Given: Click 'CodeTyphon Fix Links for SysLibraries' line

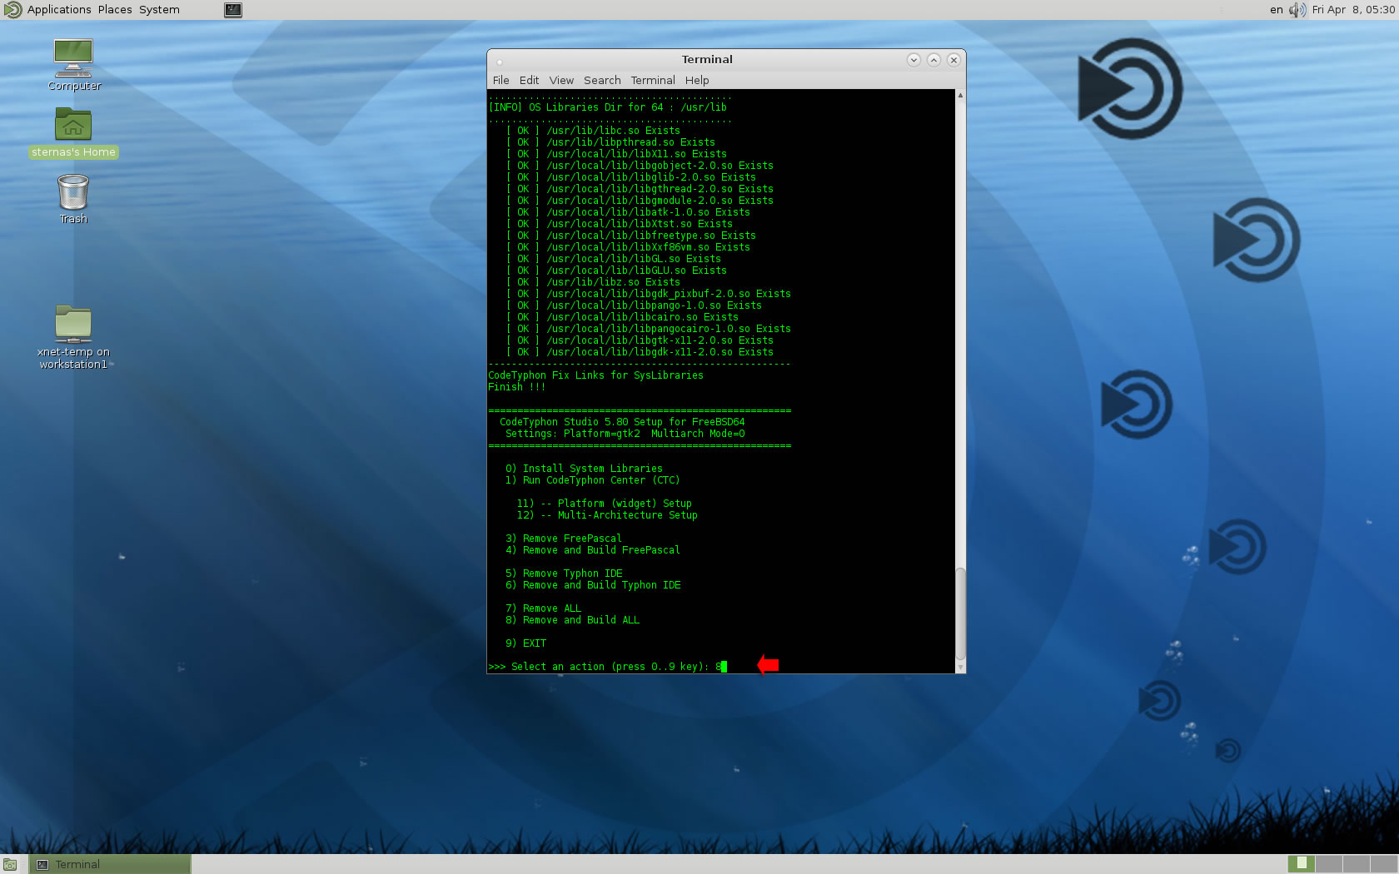Looking at the screenshot, I should click(x=595, y=375).
